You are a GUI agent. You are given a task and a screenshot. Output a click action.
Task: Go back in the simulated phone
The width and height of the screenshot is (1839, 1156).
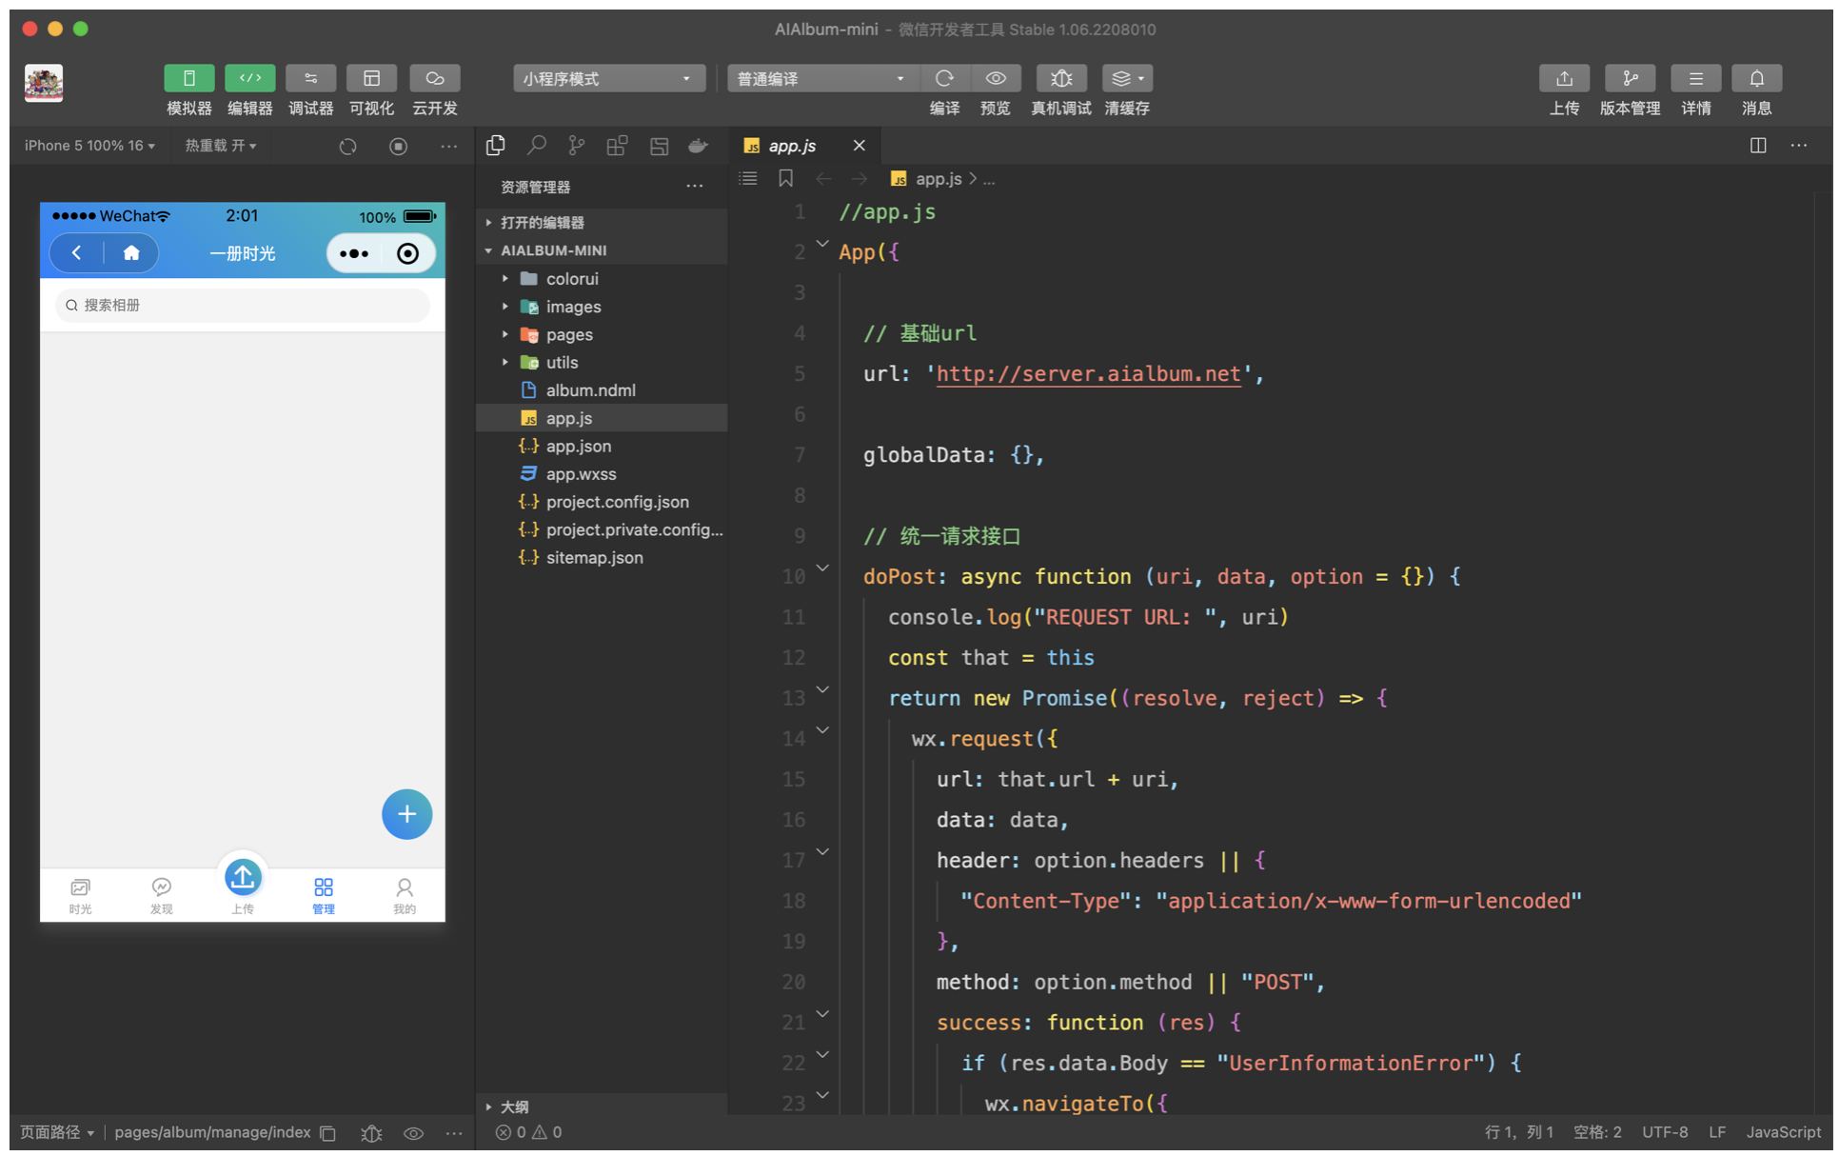coord(76,253)
